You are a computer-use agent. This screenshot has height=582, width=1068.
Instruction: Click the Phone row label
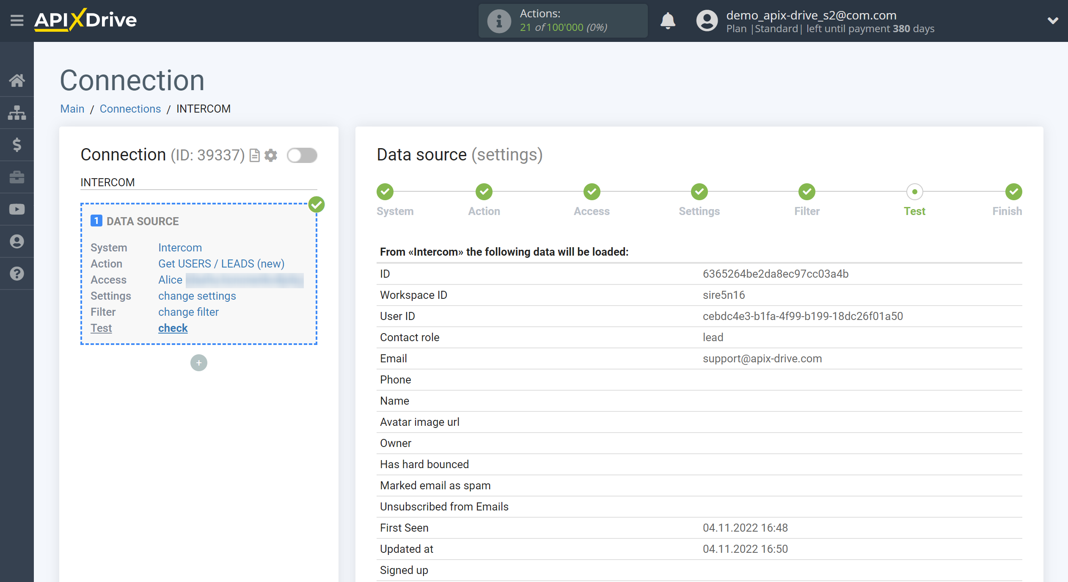pyautogui.click(x=395, y=380)
